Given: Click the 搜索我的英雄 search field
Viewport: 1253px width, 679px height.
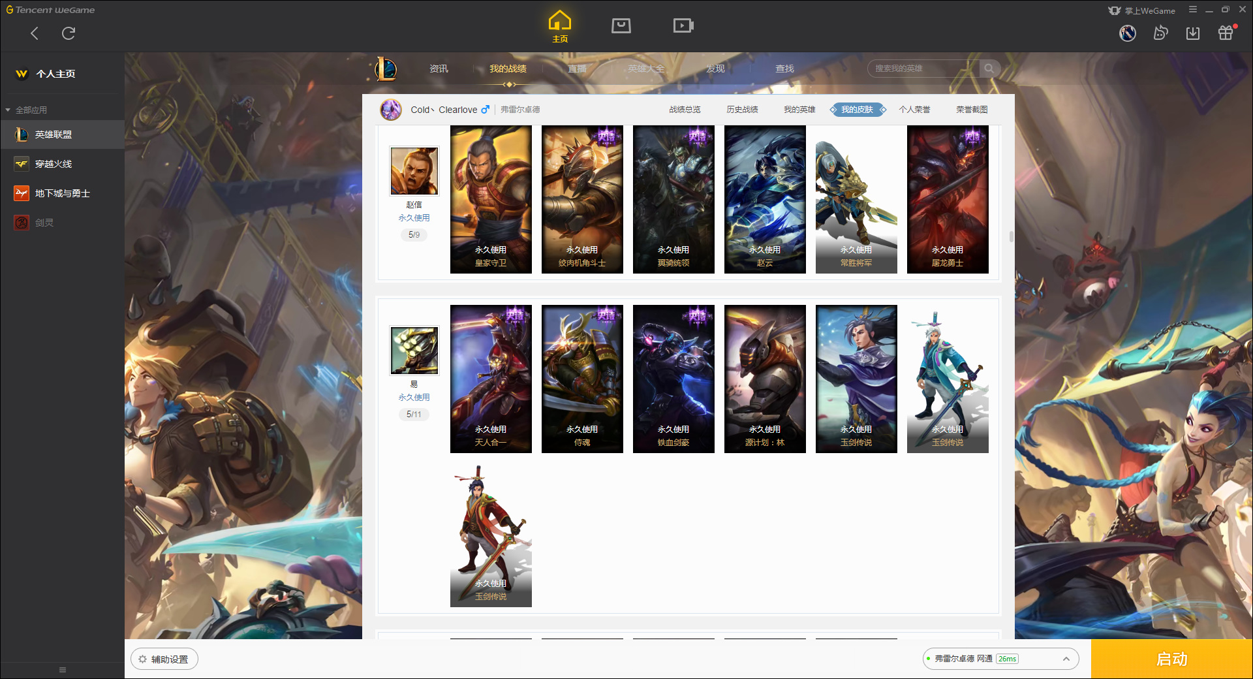Looking at the screenshot, I should (923, 69).
